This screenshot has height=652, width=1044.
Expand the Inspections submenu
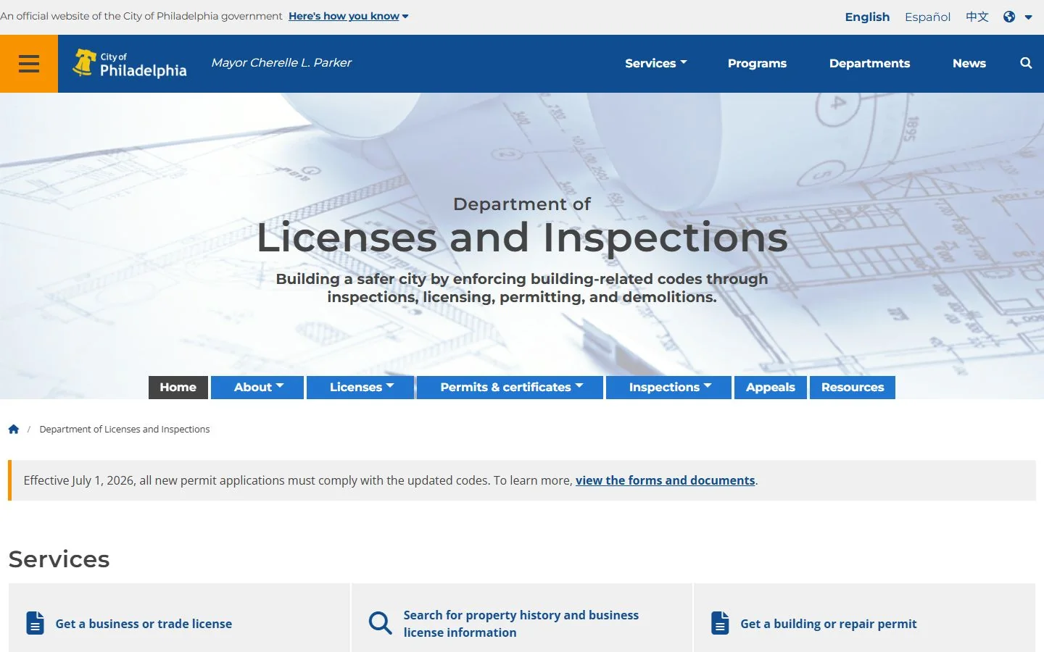pos(670,387)
